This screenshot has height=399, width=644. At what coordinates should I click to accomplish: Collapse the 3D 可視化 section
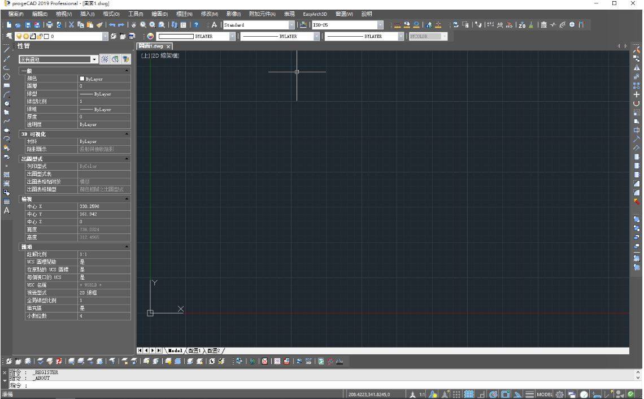127,134
